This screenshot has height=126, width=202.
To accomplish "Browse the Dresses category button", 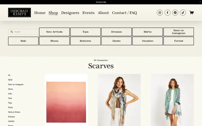I will coord(116,32).
